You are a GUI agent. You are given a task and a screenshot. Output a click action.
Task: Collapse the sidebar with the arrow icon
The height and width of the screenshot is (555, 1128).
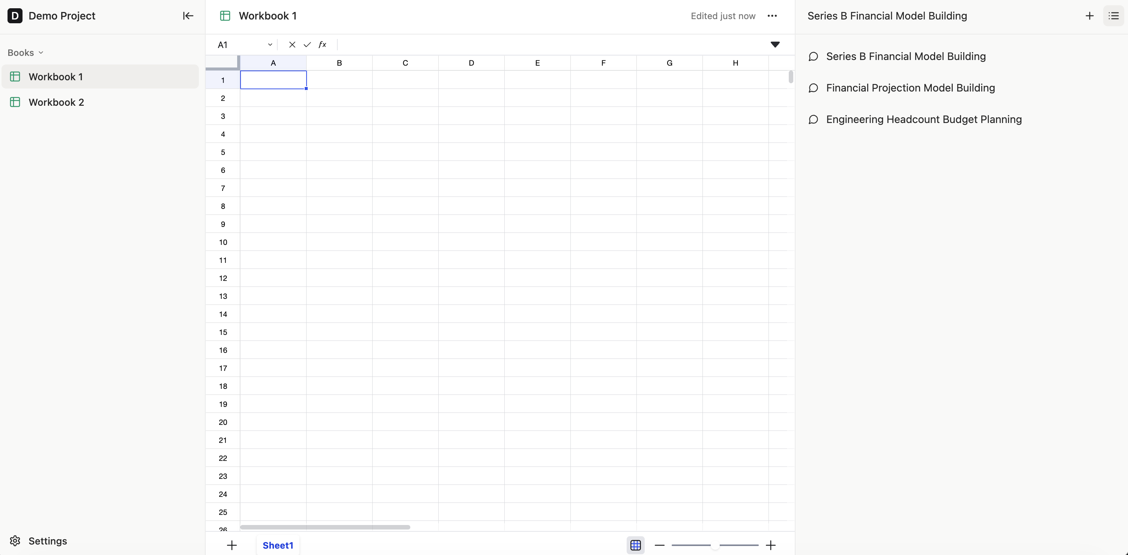[x=187, y=16]
